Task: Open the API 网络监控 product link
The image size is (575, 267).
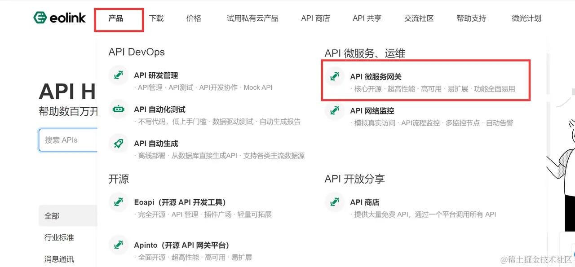Action: pos(372,111)
